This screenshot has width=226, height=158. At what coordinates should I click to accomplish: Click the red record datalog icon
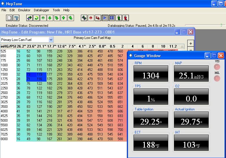tap(91, 18)
